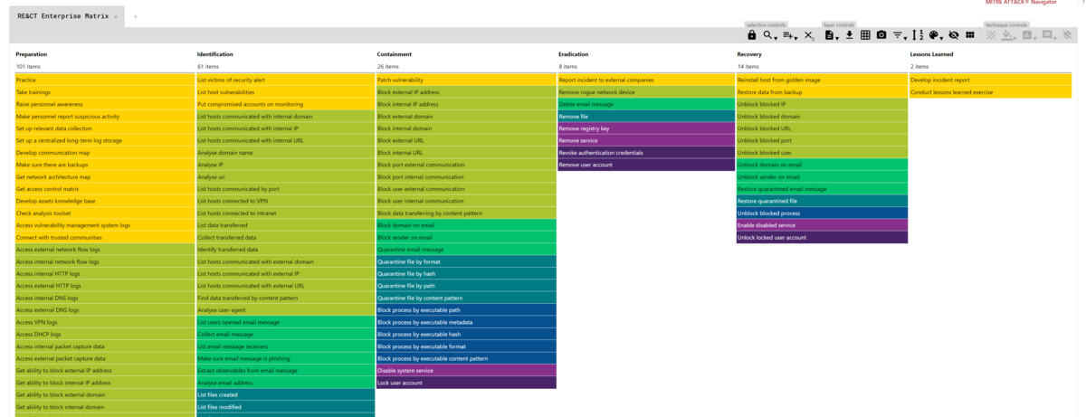Open the background color fill dropdown
The height and width of the screenshot is (417, 1086).
1010,35
